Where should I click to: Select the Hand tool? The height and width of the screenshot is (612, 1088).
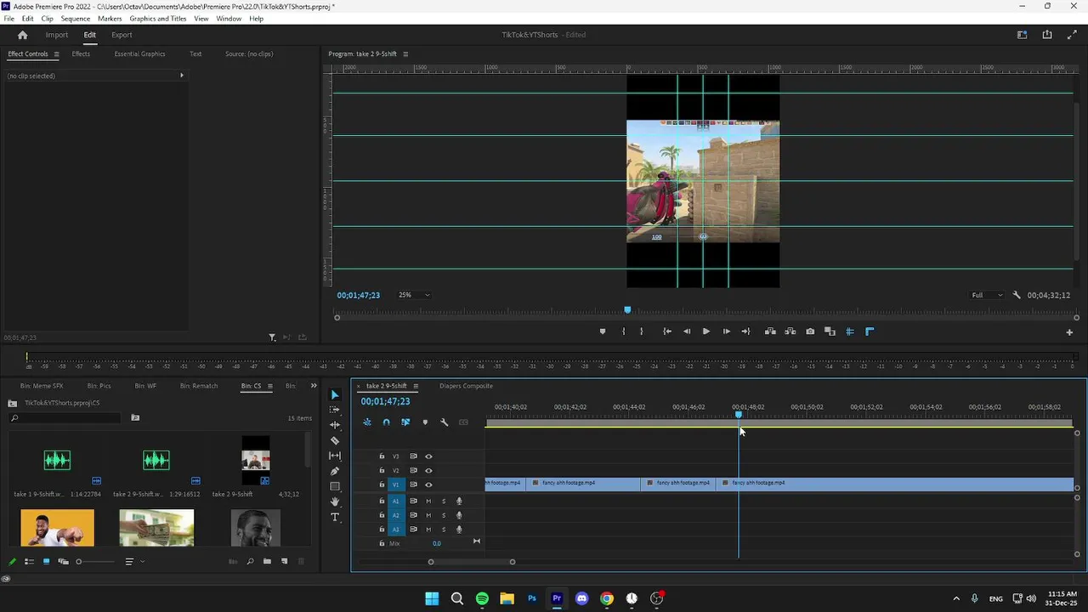[335, 501]
